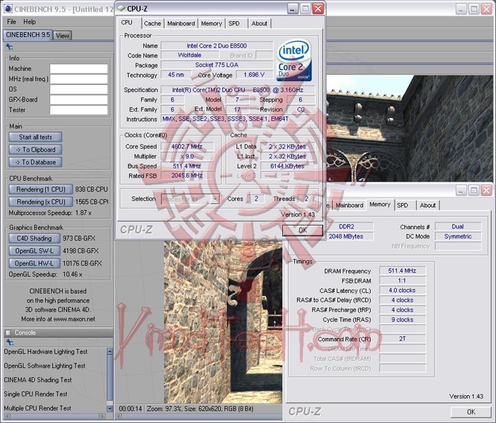Click the Rated FSB value 2045.6 MHz
The width and height of the screenshot is (496, 423).
point(187,176)
